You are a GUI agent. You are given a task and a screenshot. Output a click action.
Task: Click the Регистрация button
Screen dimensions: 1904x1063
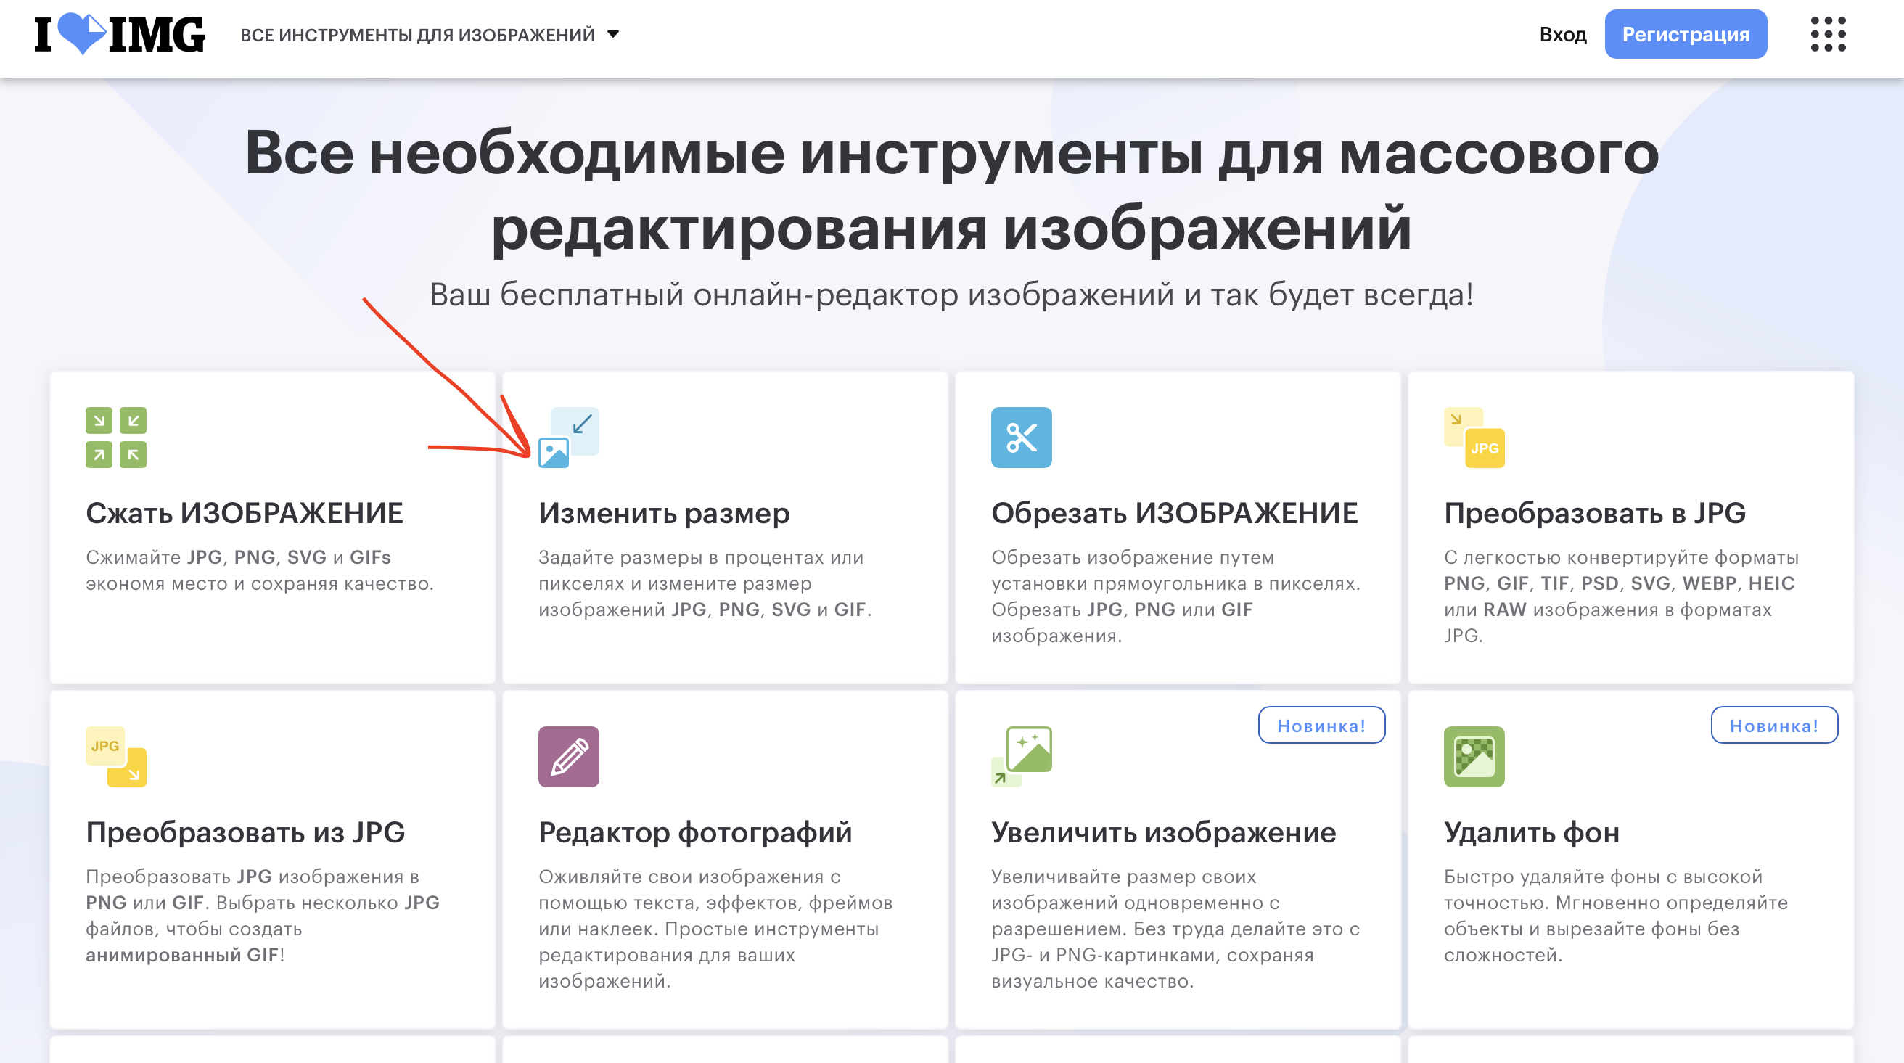click(1685, 34)
